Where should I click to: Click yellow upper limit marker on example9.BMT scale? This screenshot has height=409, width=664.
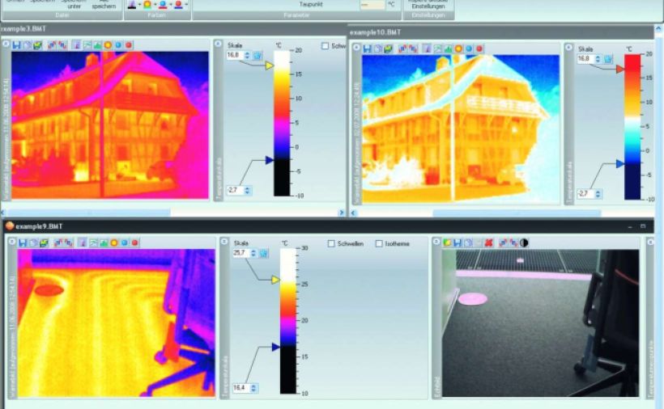[x=275, y=280]
